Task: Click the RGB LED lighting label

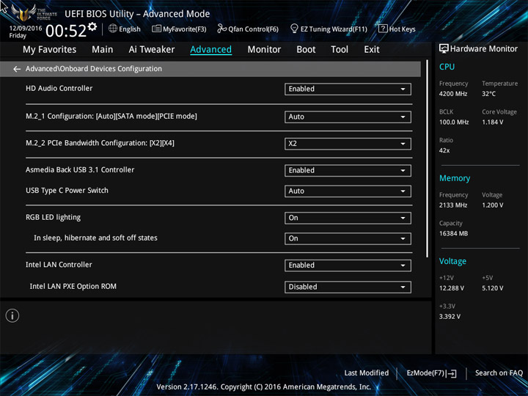Action: point(54,218)
